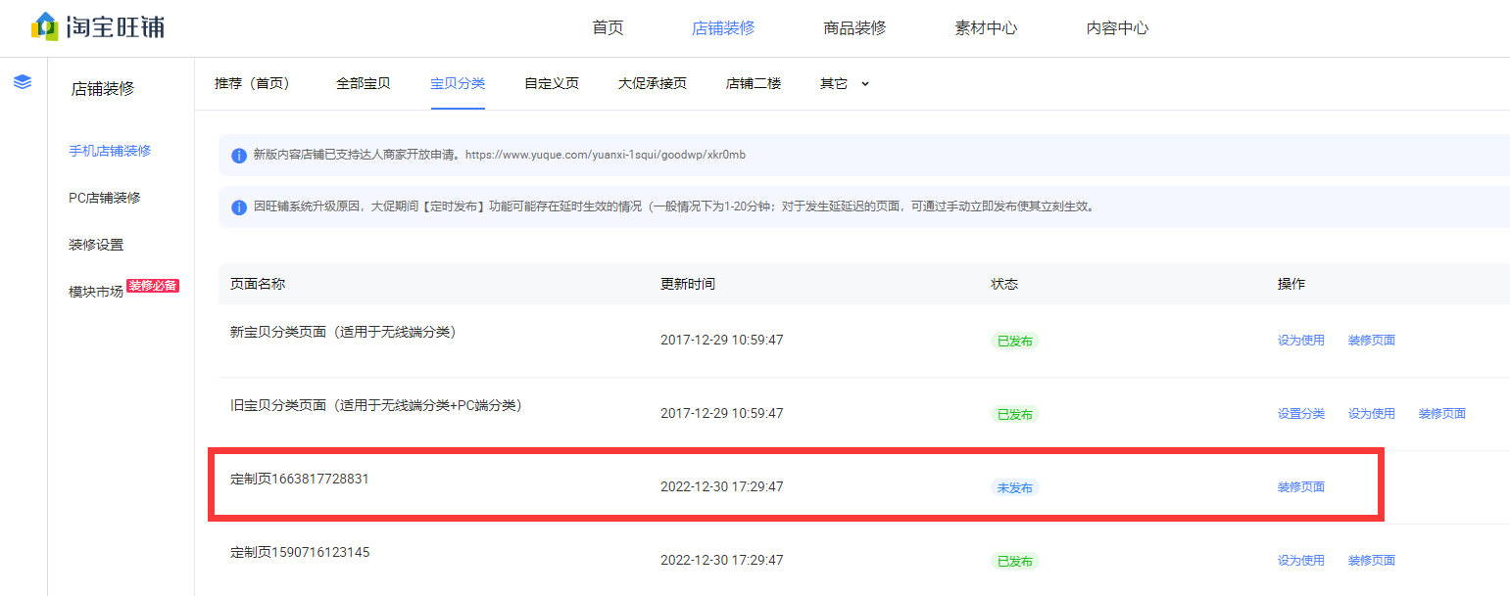Click 已发布 badge of 新宝贝分类页面
This screenshot has width=1510, height=596.
(x=1014, y=341)
